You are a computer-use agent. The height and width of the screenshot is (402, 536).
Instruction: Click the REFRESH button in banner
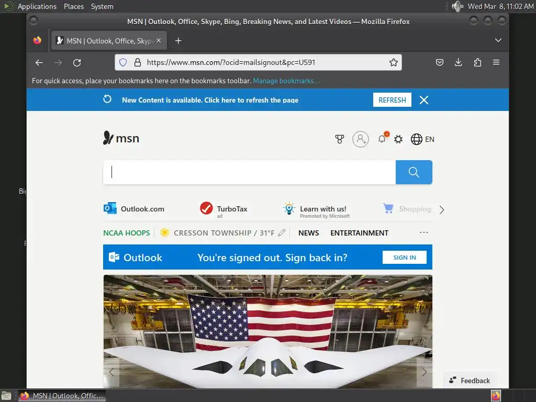point(392,100)
